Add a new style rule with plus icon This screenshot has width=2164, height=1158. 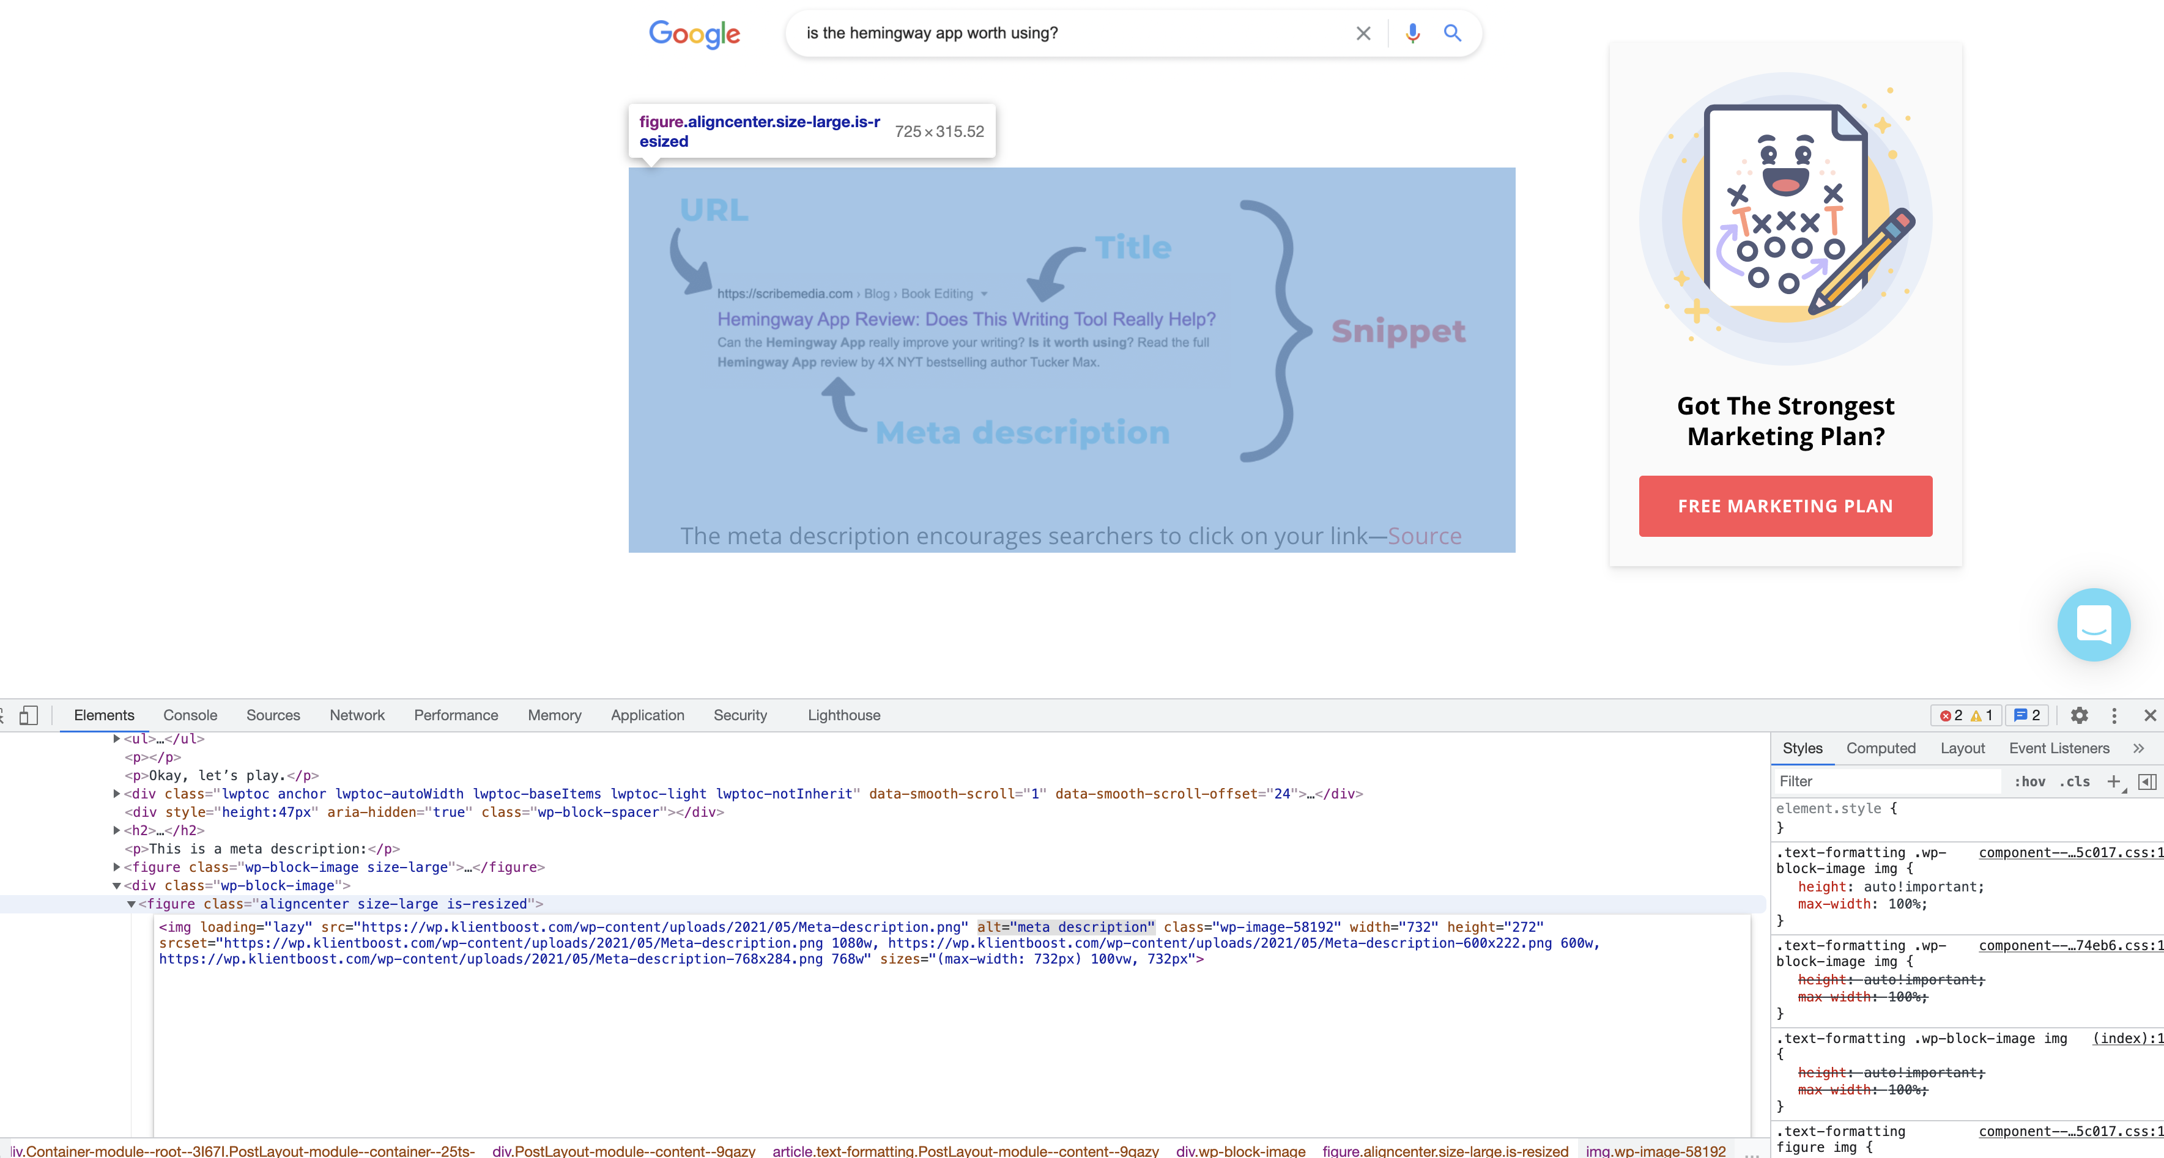(x=2114, y=782)
